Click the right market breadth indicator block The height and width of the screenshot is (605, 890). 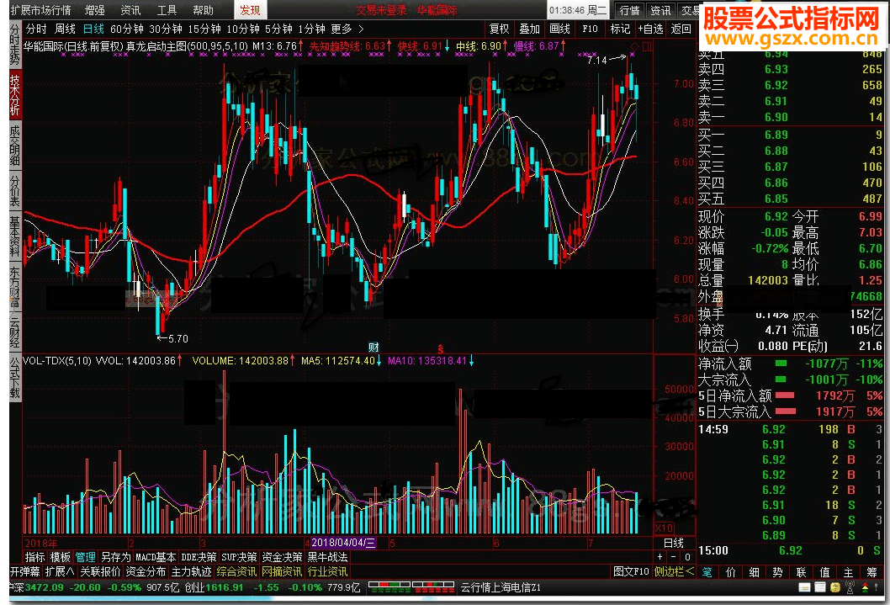click(x=434, y=587)
